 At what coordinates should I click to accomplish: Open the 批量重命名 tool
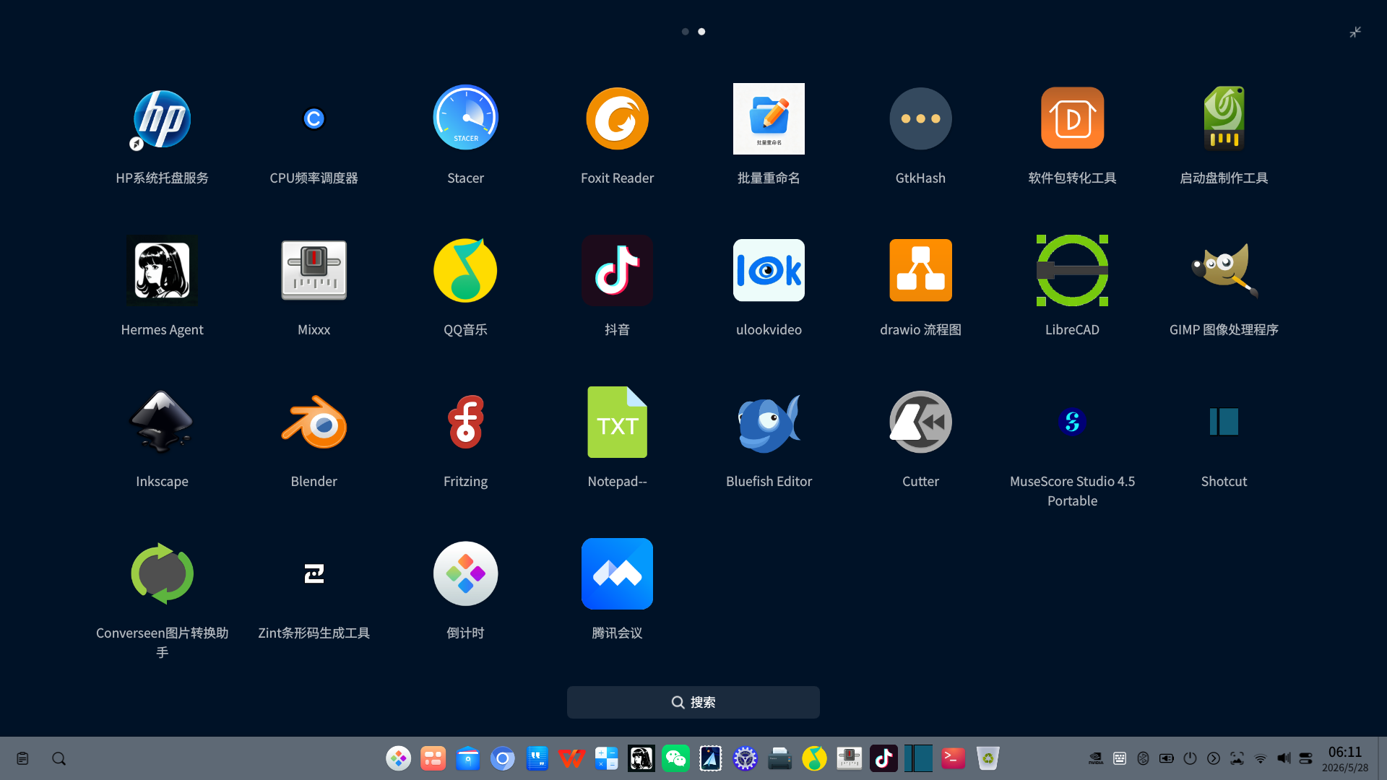(x=769, y=119)
